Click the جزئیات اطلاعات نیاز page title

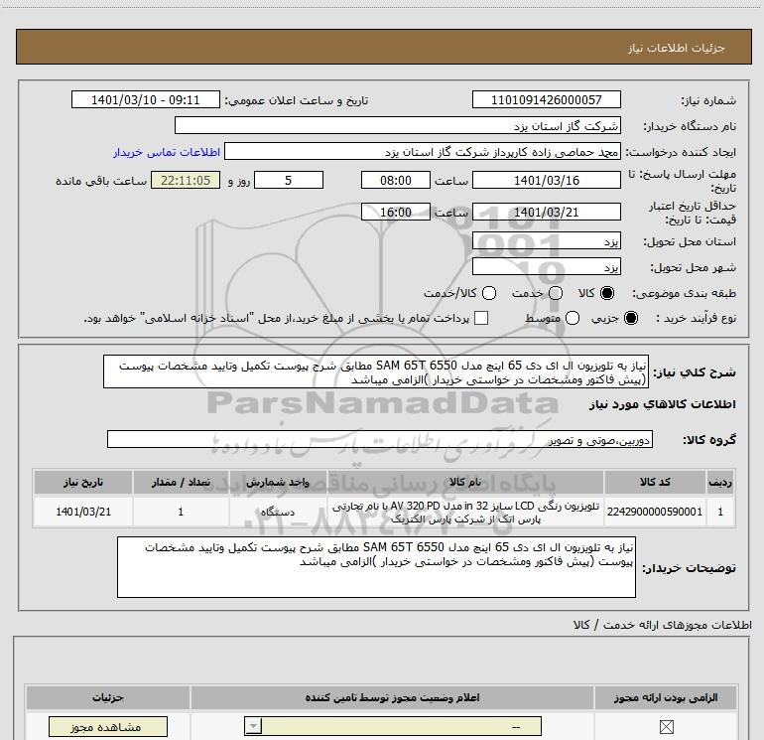pyautogui.click(x=676, y=48)
